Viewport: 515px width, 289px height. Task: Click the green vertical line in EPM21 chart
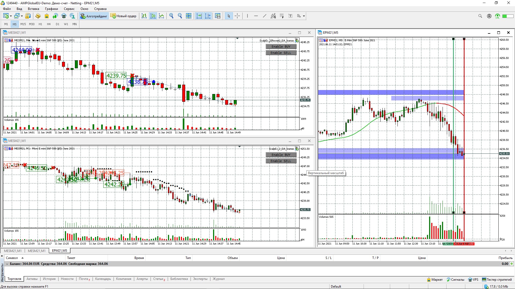coord(454,126)
